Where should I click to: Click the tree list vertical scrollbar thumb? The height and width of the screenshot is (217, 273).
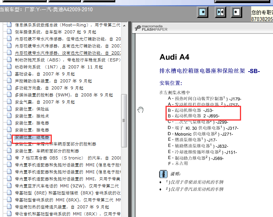124,121
